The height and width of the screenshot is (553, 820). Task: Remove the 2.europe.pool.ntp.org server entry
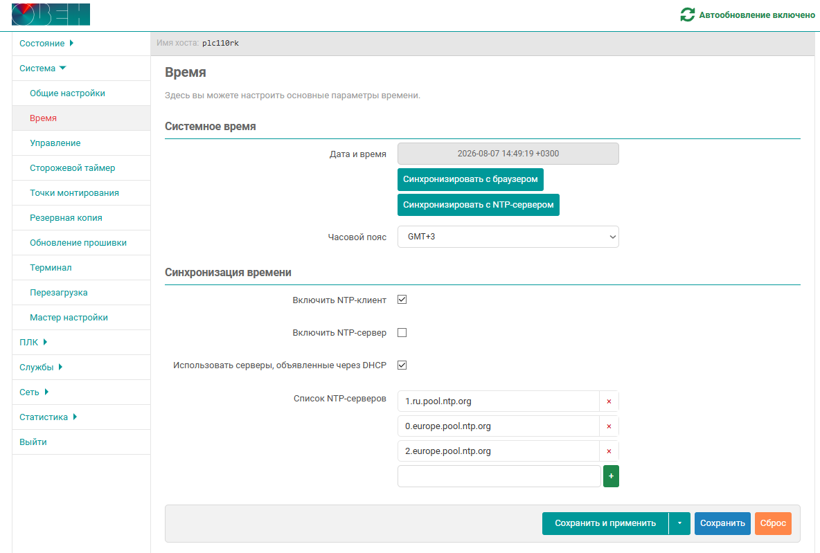pos(609,451)
